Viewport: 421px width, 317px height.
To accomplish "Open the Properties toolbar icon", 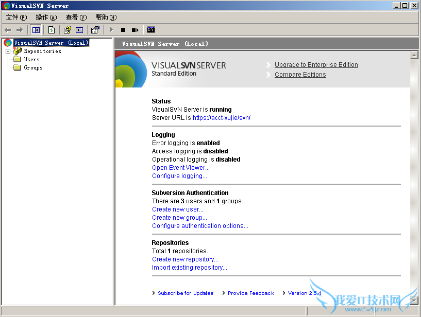I will (x=95, y=30).
